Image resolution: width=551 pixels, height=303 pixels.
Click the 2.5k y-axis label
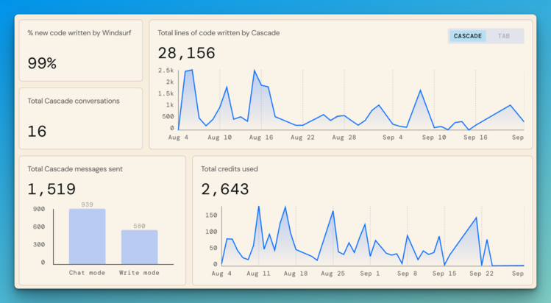[x=166, y=71]
